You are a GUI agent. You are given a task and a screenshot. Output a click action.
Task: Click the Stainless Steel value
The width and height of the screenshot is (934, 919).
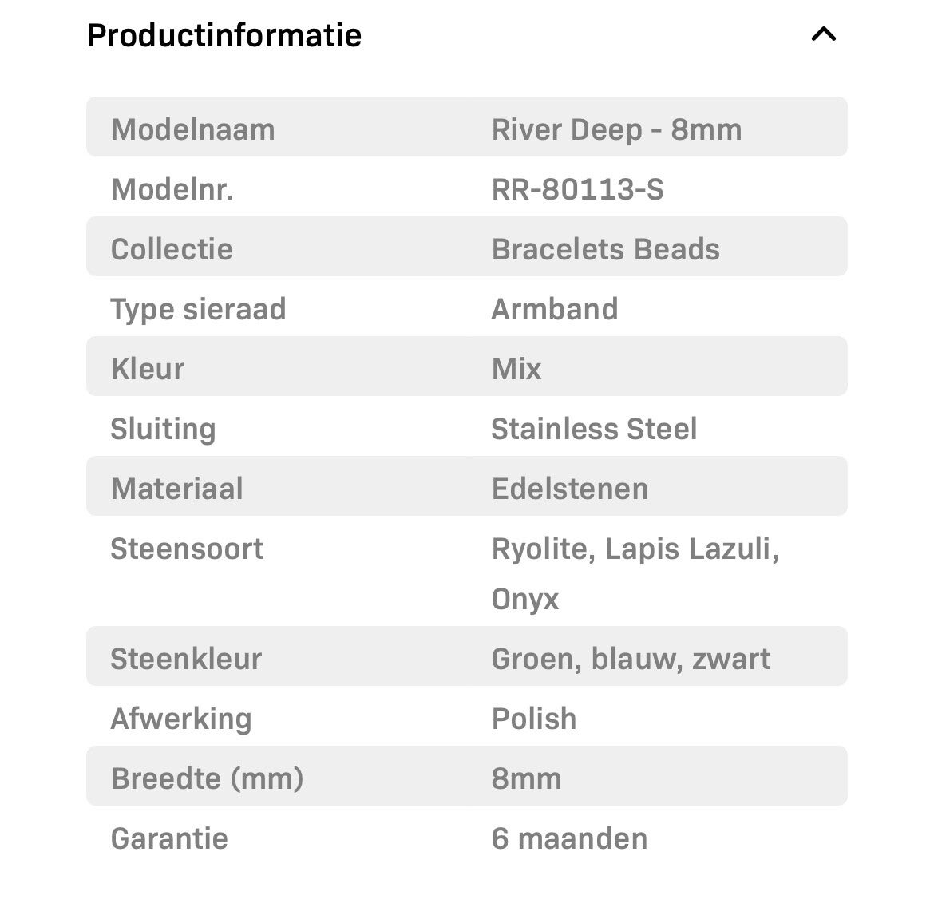(594, 429)
